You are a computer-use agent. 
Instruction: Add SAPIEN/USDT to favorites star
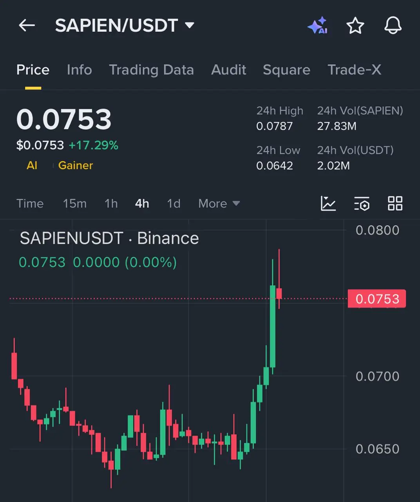(355, 25)
